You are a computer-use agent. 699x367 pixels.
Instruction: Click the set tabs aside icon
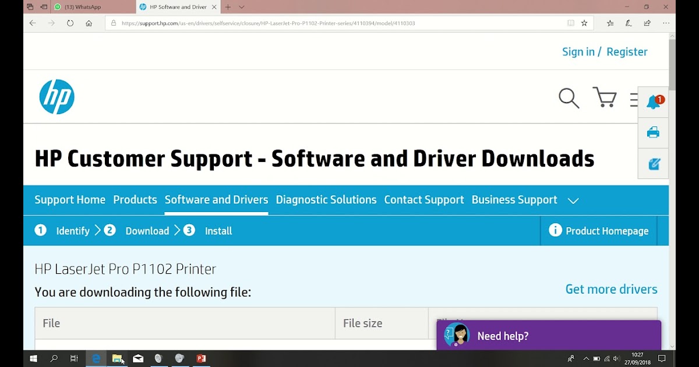point(44,7)
